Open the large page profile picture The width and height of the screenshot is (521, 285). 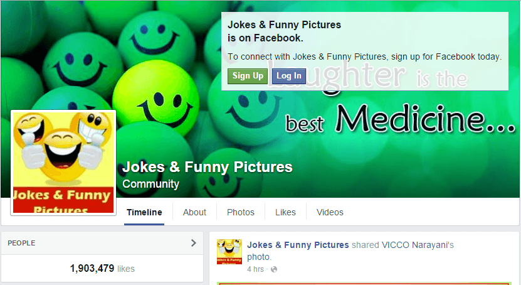63,163
